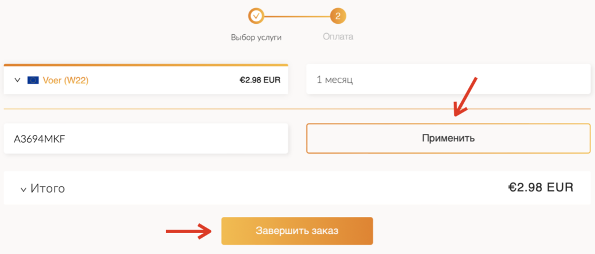Go to the Выбор услуги step label
Viewport: 595px width, 254px height.
[256, 38]
